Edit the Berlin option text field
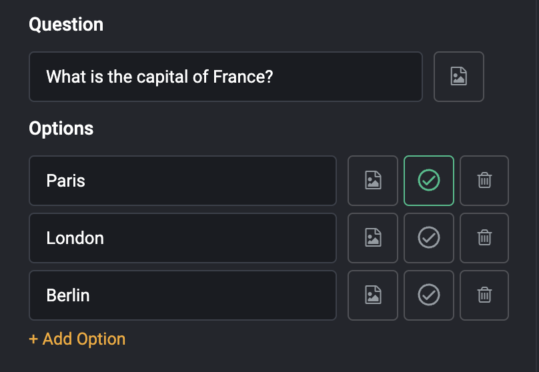 tap(183, 295)
